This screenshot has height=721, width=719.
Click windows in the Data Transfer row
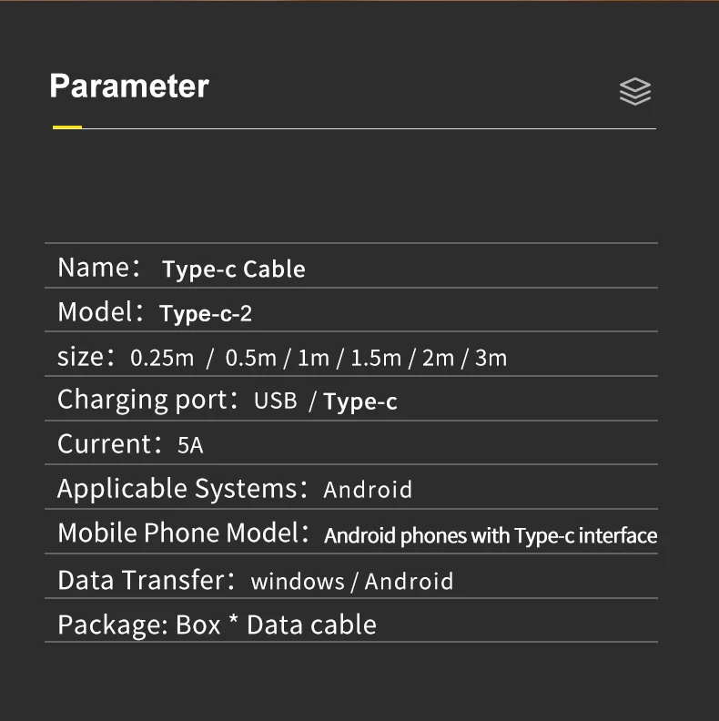click(298, 581)
